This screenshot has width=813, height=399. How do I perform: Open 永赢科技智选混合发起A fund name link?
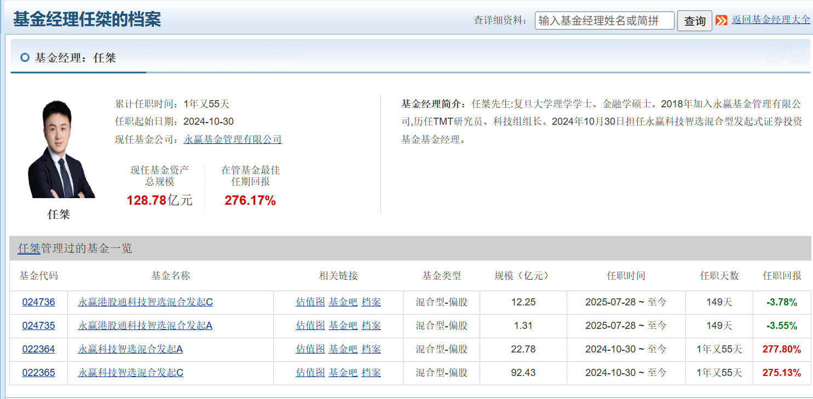tap(130, 349)
